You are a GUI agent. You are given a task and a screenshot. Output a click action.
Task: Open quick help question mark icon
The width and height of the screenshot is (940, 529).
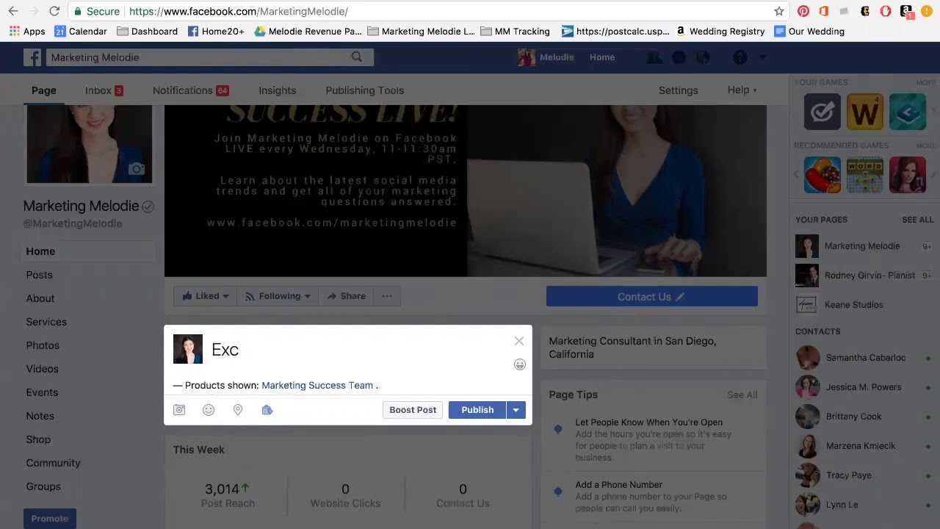(740, 57)
